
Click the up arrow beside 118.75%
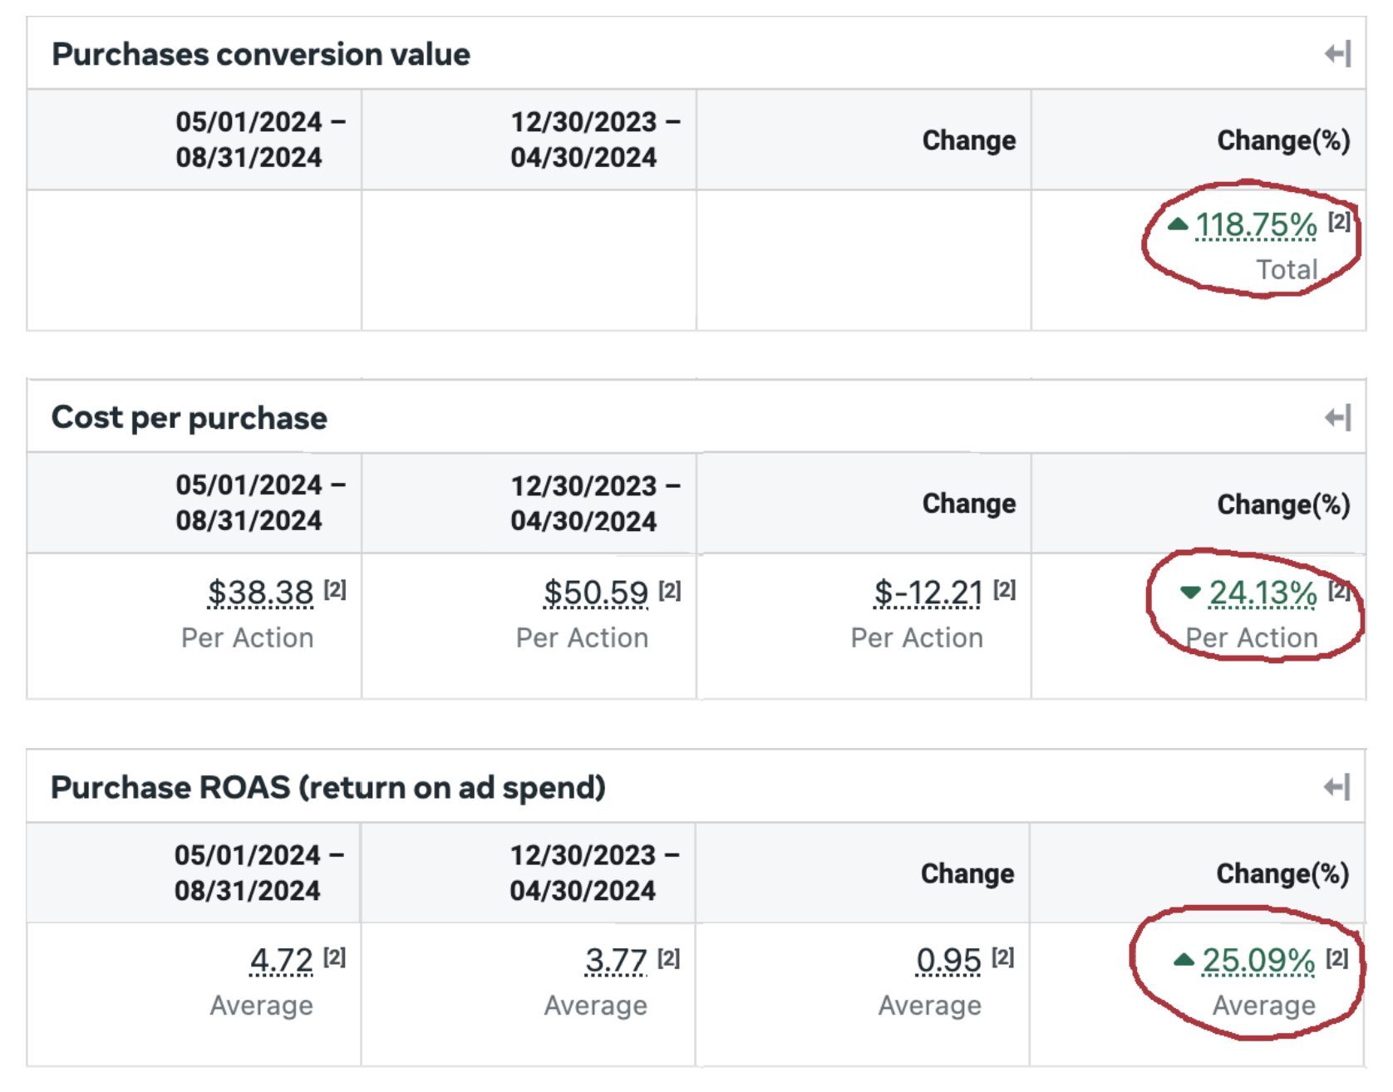tap(1178, 224)
